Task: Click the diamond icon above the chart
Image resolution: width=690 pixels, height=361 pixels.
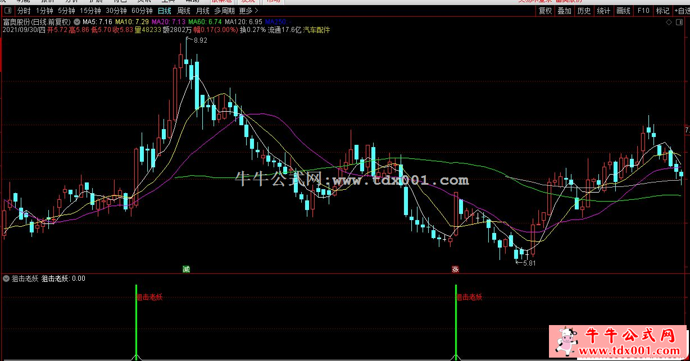Action: [x=668, y=22]
